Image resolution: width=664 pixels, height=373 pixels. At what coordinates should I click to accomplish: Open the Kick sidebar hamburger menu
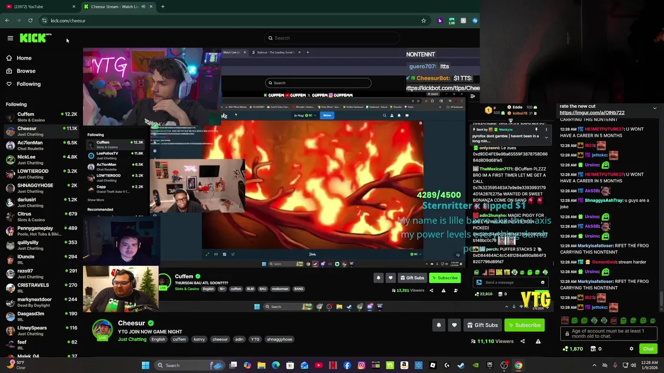[x=10, y=38]
